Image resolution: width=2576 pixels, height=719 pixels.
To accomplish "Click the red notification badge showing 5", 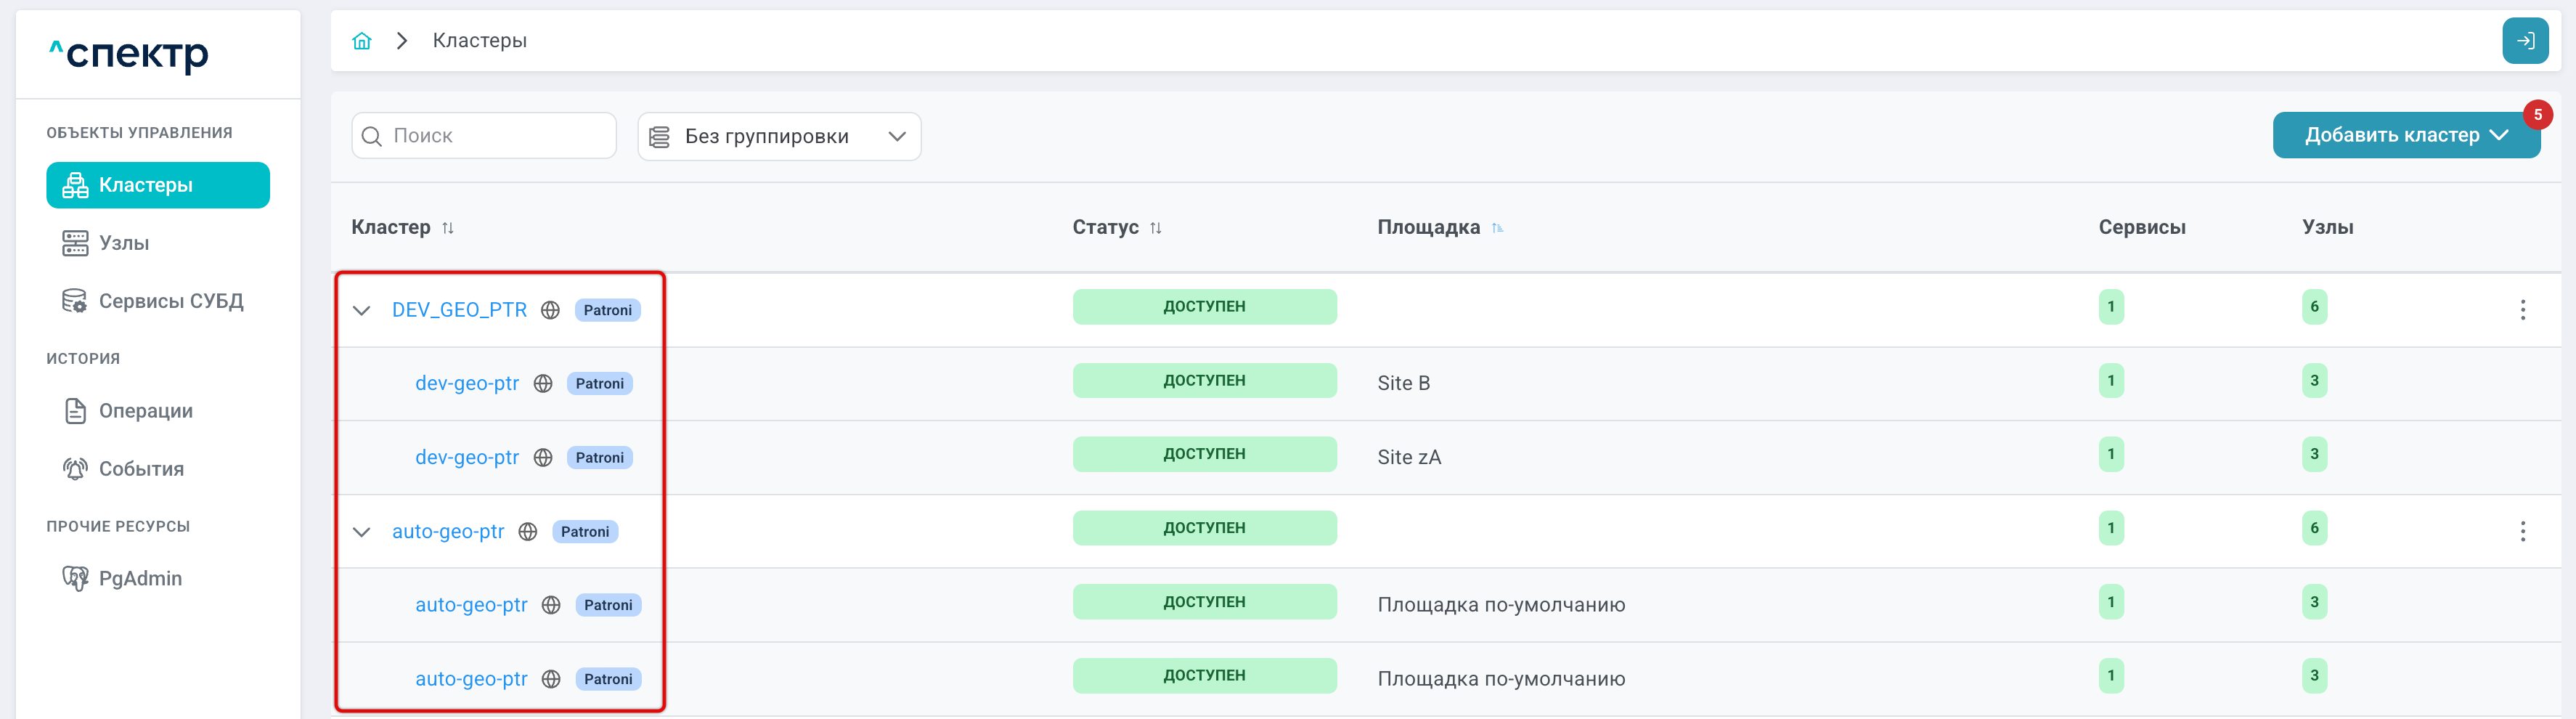I will pyautogui.click(x=2537, y=115).
